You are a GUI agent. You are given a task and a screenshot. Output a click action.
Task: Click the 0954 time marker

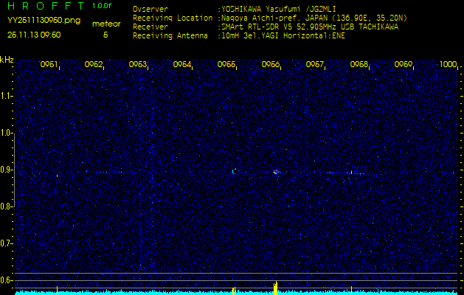[182, 64]
